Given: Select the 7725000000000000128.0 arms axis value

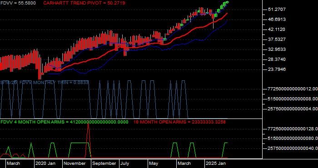Looking at the screenshot, I should 293,128.
